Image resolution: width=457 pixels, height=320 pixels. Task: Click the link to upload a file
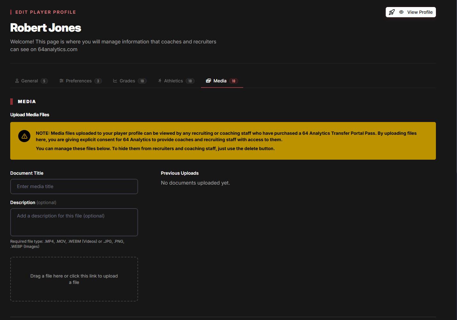pos(74,279)
